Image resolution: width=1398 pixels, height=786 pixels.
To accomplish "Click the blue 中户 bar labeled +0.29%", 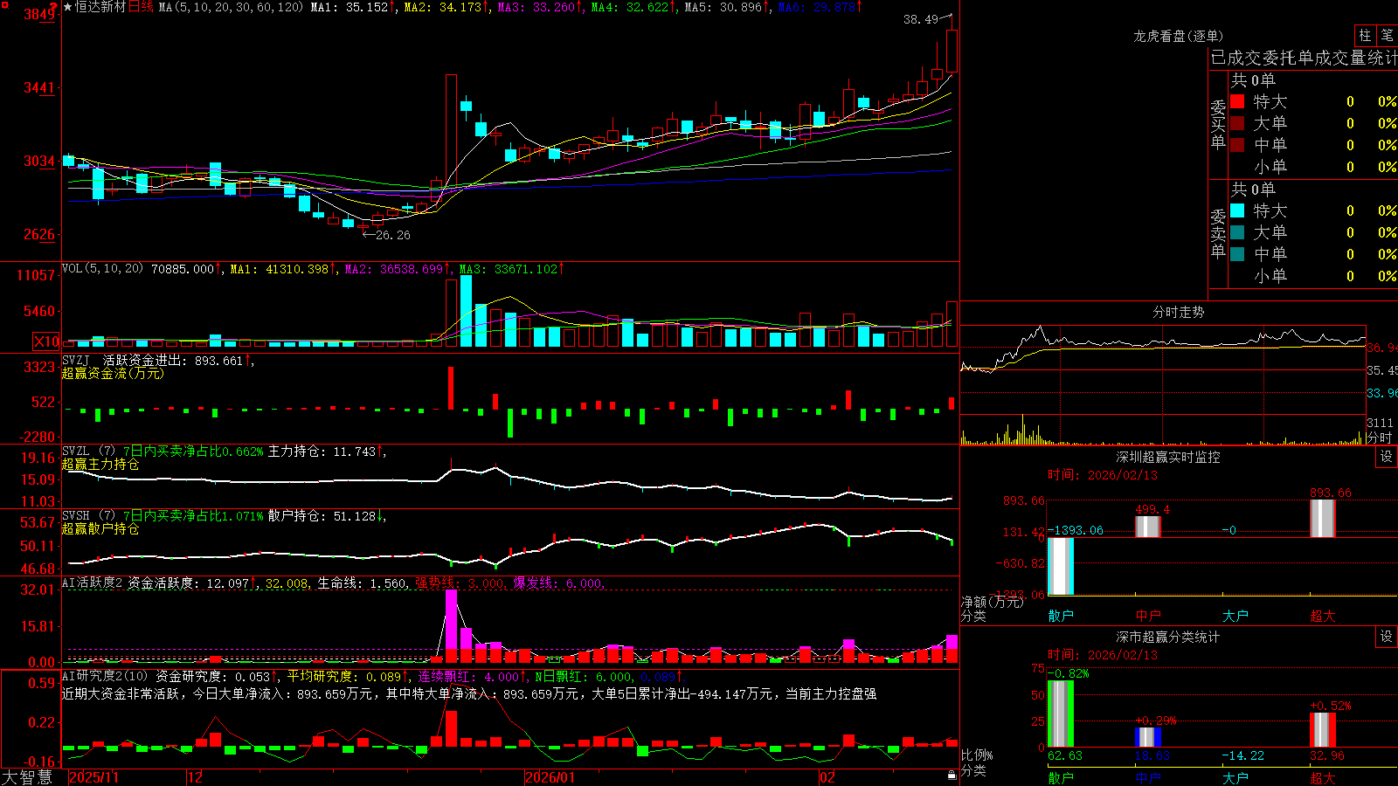I will (1148, 737).
